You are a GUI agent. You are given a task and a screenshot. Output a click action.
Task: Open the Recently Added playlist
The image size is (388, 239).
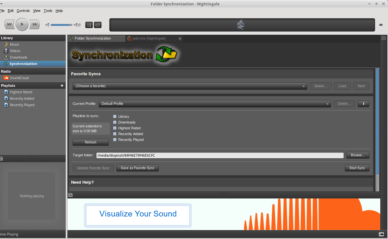(22, 98)
